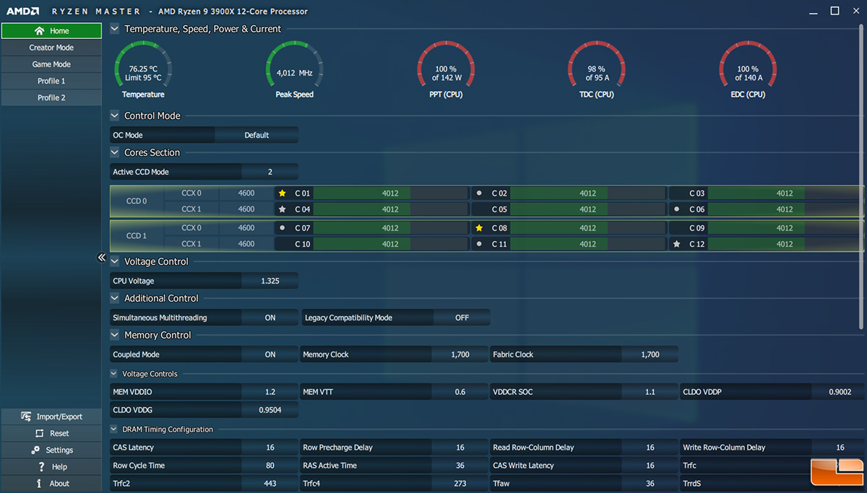Click the EDC (CPU) gauge dial
The image size is (867, 493).
(x=748, y=64)
